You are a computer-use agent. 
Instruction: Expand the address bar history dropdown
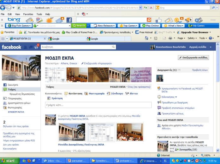tap(140, 8)
